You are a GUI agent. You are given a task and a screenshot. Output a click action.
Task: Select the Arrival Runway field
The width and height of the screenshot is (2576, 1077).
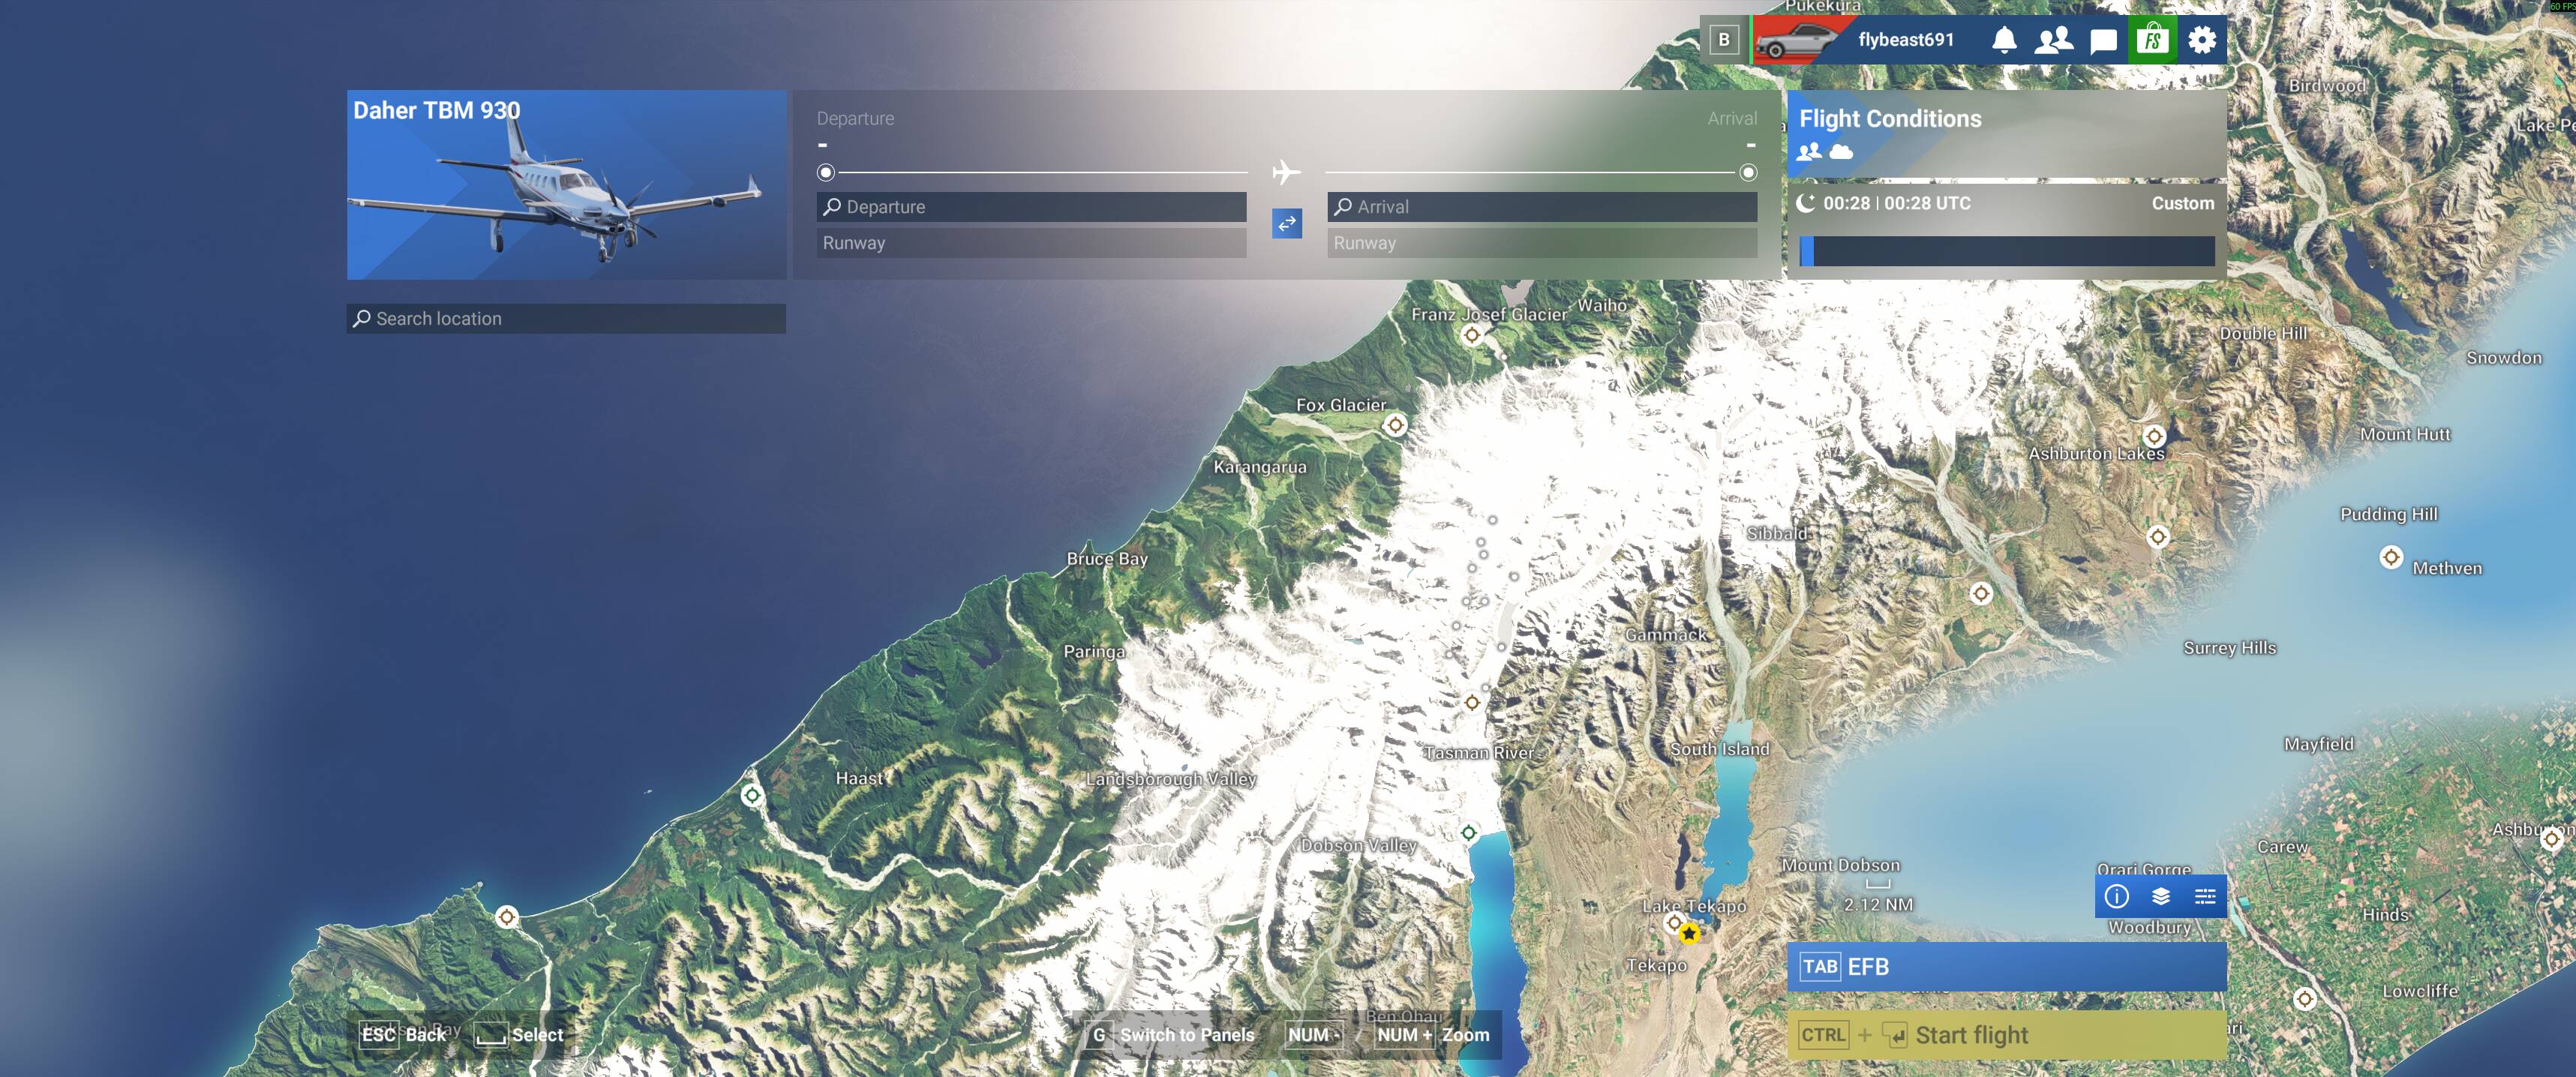tap(1541, 243)
